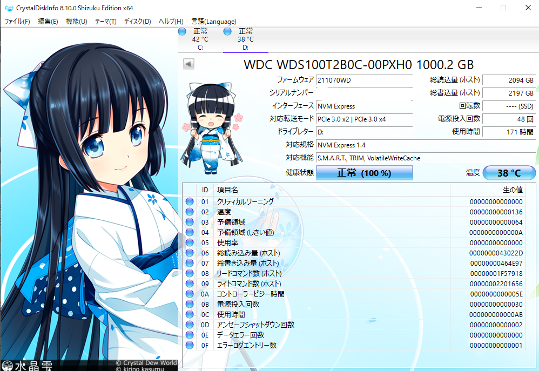Open the ディスク(D) menu
The height and width of the screenshot is (371, 539).
138,21
